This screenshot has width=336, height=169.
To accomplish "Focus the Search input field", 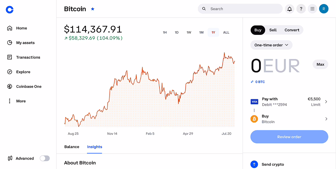I will 244,9.
